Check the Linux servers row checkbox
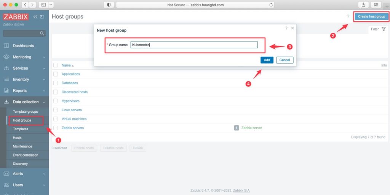 click(56, 110)
